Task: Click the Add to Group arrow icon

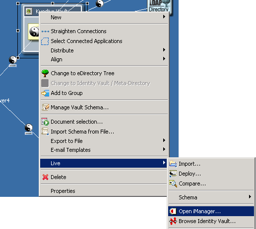Action: 45,93
